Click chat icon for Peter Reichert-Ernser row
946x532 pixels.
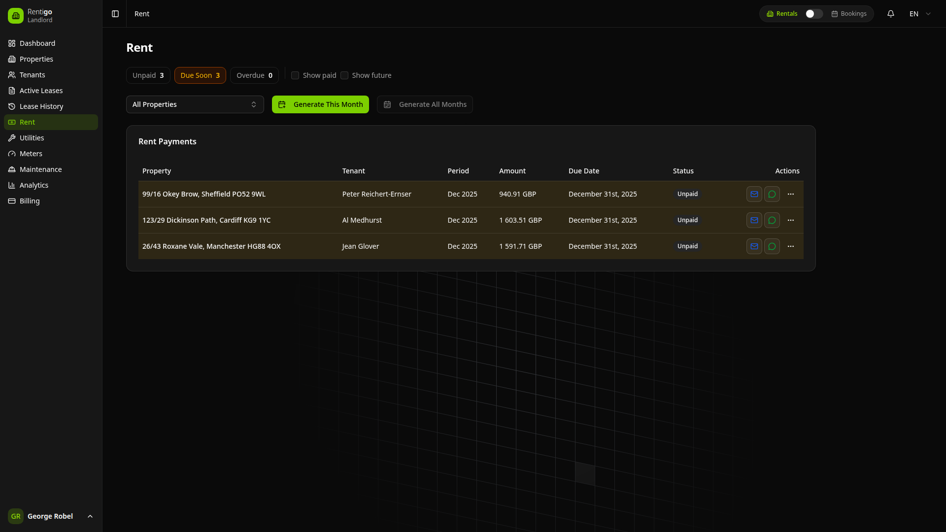(x=772, y=194)
